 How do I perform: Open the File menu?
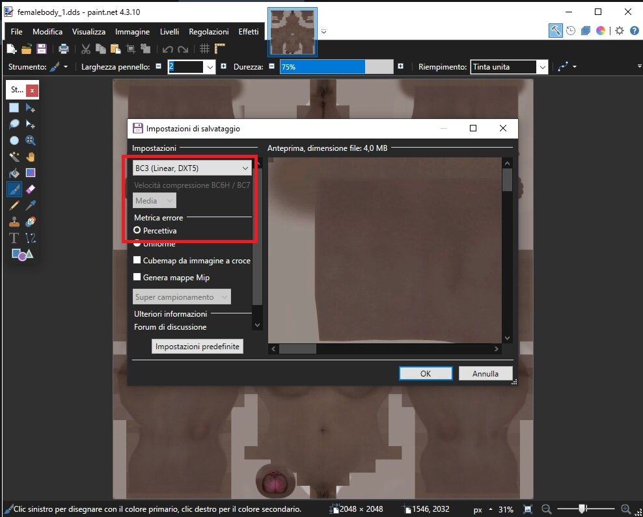click(x=16, y=32)
